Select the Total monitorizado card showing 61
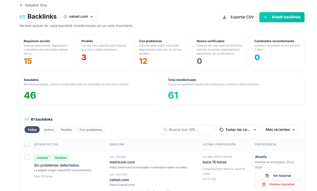The height and width of the screenshot is (191, 317). [x=234, y=89]
